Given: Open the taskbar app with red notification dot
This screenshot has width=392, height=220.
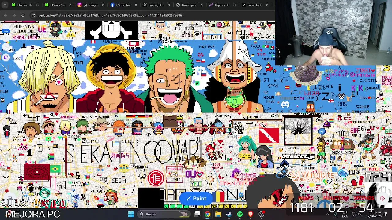Looking at the screenshot, I should 261,214.
